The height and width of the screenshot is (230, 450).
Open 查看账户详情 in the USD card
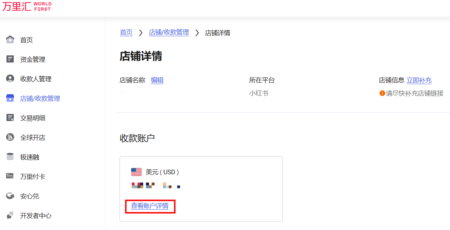click(x=150, y=206)
